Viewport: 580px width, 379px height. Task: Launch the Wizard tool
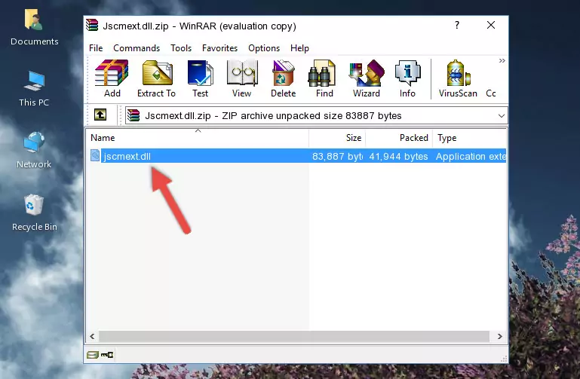tap(367, 78)
